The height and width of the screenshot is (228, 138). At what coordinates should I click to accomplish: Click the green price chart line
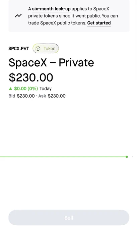63,157
